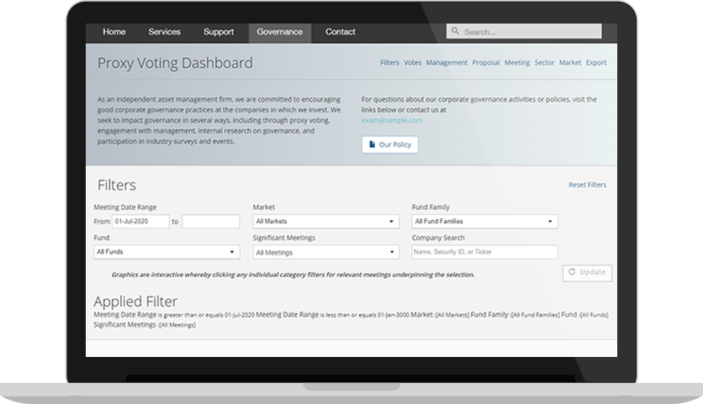Click the From meeting date field
The image size is (703, 404).
pos(140,222)
